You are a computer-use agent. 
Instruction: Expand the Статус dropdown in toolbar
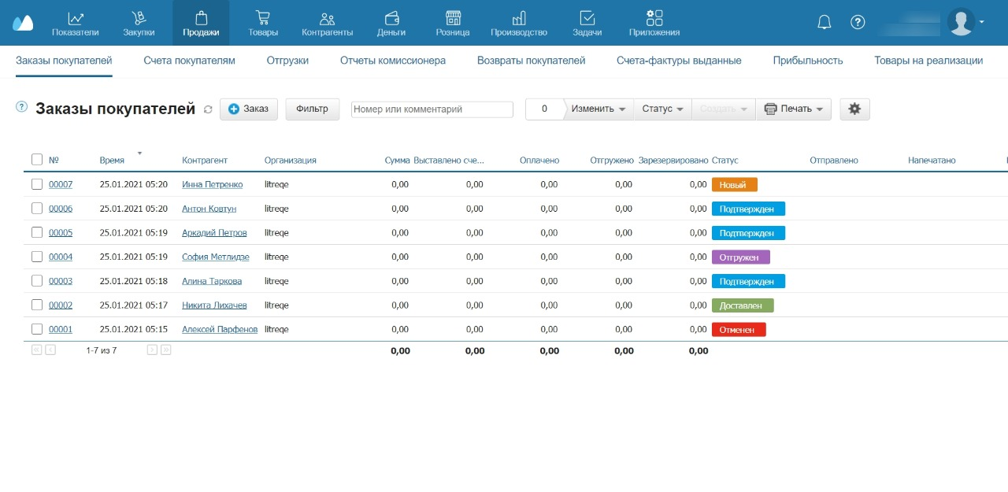[x=662, y=109]
